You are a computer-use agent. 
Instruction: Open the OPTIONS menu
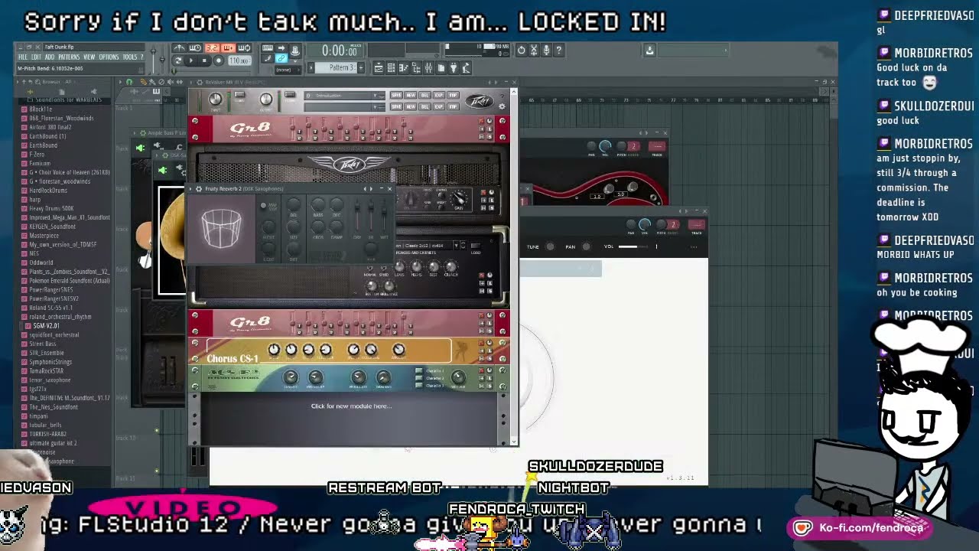click(x=109, y=57)
